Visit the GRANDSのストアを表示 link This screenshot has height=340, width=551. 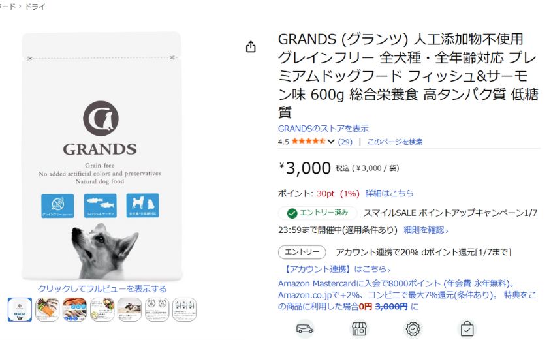tap(323, 129)
